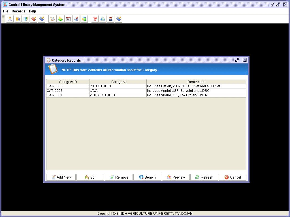Screen dimensions: 290x217
Task: Remove the selected category record
Action: 119,177
